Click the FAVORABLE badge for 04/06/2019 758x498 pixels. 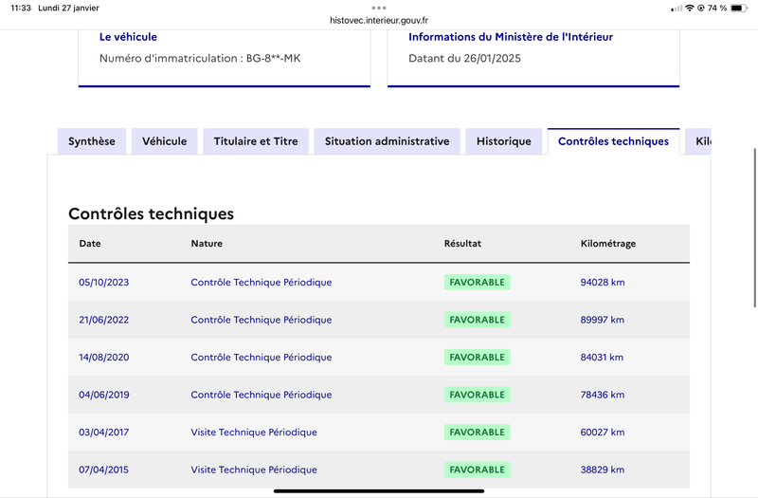[478, 395]
